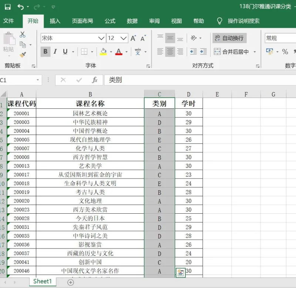This screenshot has width=296, height=288.
Task: Open the 帮助 tab
Action: [x=199, y=21]
